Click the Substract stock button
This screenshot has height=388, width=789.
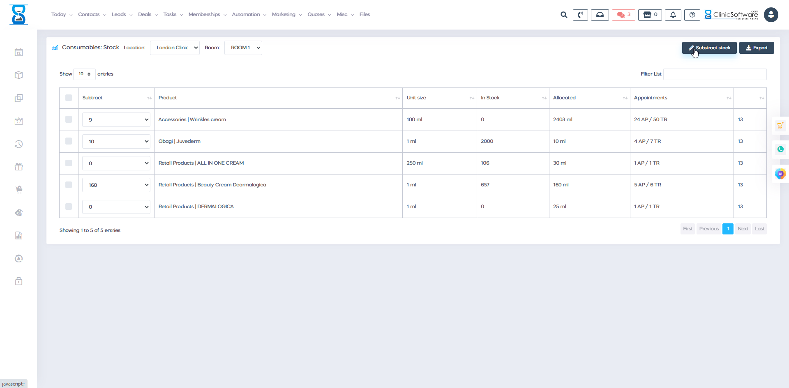click(709, 48)
